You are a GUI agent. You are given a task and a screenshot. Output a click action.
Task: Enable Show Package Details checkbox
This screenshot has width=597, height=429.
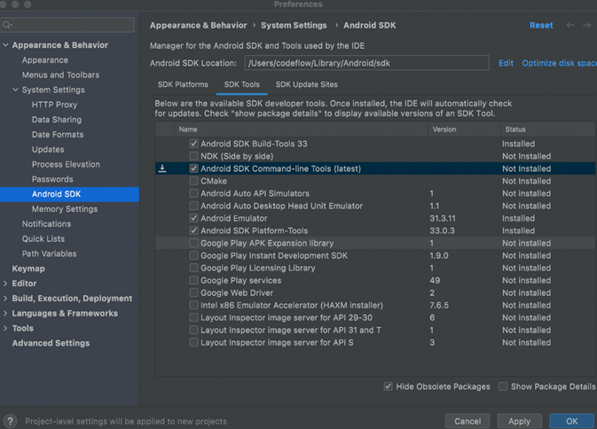coord(503,386)
